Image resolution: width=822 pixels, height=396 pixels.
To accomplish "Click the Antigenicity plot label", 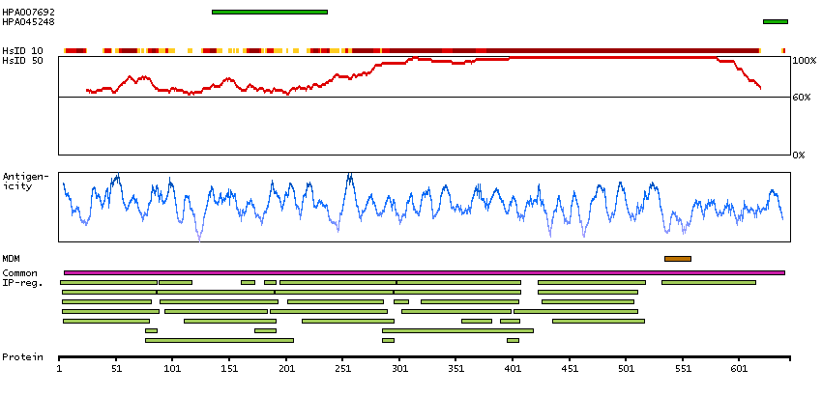I will pos(23,181).
